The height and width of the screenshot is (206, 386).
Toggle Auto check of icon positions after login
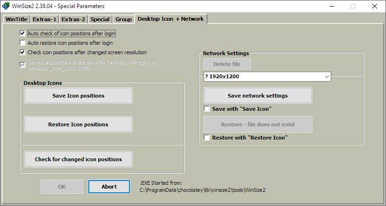22,33
